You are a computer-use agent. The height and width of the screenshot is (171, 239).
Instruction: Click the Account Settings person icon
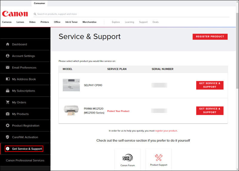[x=8, y=56]
